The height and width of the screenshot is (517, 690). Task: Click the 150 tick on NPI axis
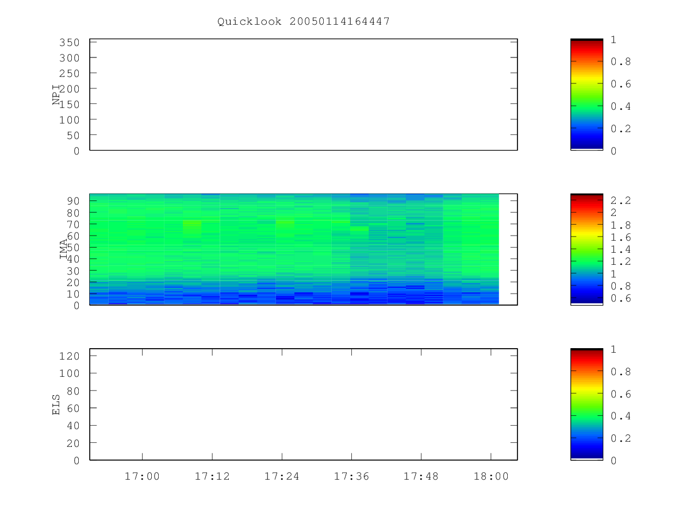[x=69, y=104]
